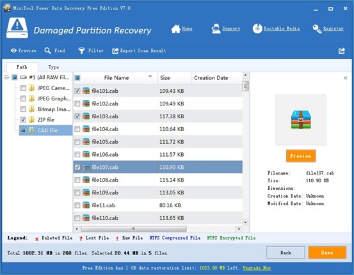This screenshot has width=354, height=275.
Task: Click the 80.16 KB size cell
Action: [x=170, y=205]
